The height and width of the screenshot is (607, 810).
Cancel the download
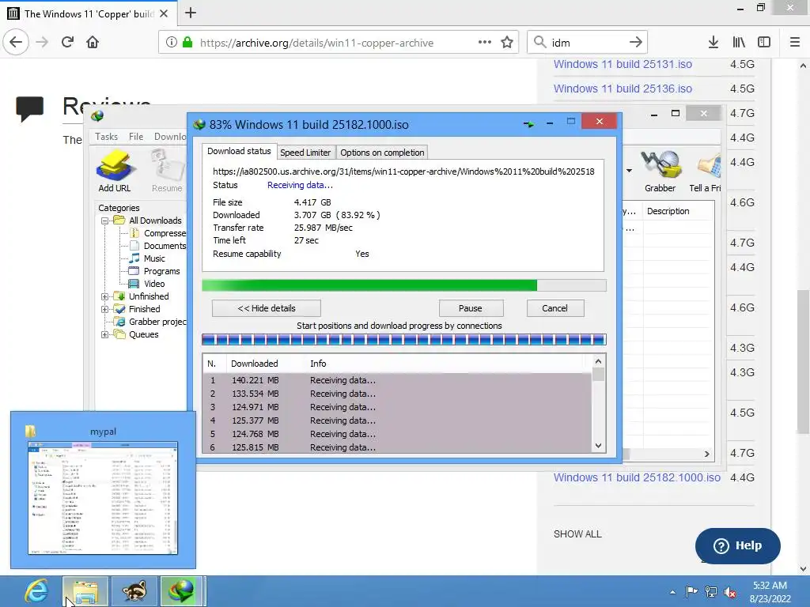tap(555, 308)
